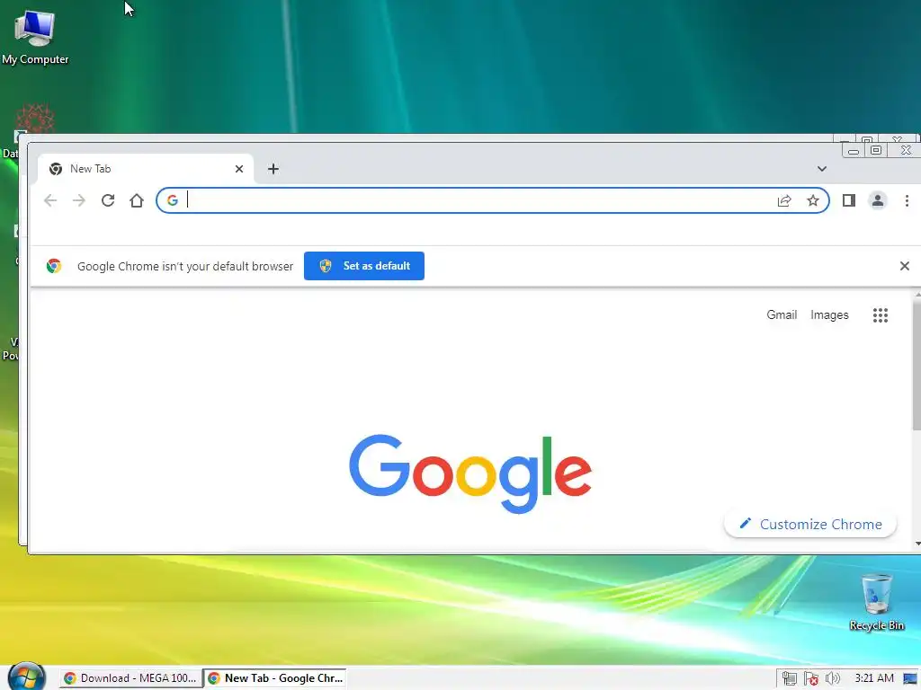
Task: Expand the tab search dropdown chevron
Action: click(x=822, y=169)
